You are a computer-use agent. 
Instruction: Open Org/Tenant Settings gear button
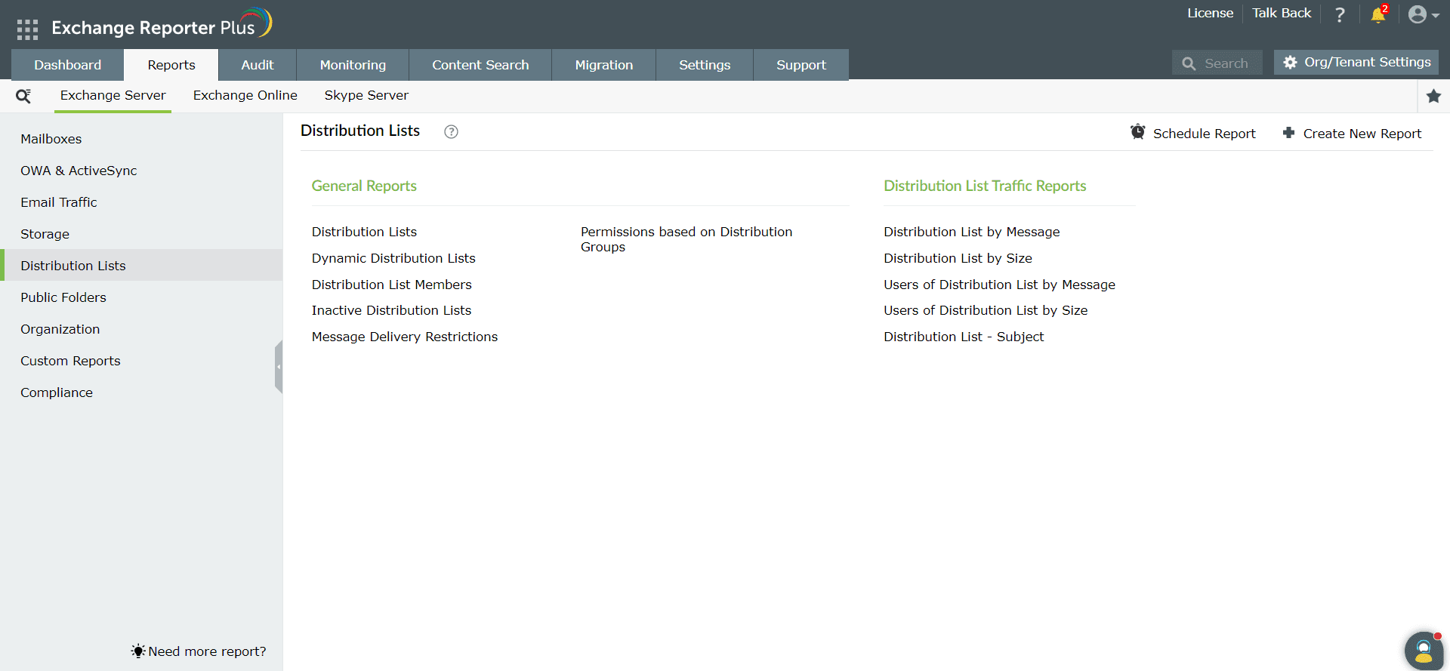click(1356, 62)
